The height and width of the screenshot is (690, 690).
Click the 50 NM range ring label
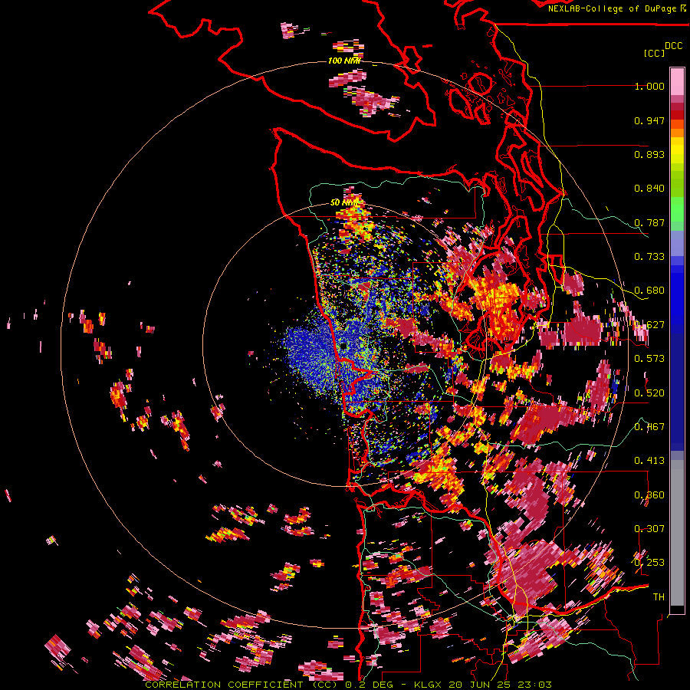(x=344, y=202)
